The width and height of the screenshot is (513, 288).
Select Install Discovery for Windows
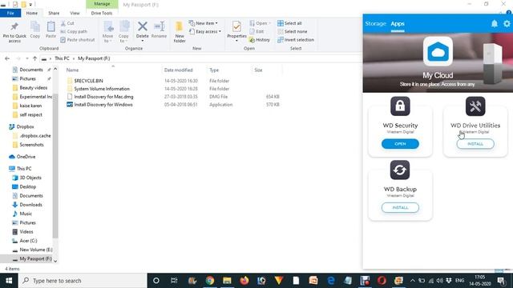pyautogui.click(x=103, y=105)
